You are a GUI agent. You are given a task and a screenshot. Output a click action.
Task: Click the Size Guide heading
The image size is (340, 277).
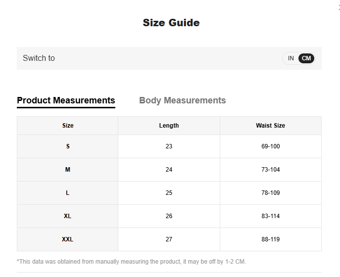tap(171, 23)
